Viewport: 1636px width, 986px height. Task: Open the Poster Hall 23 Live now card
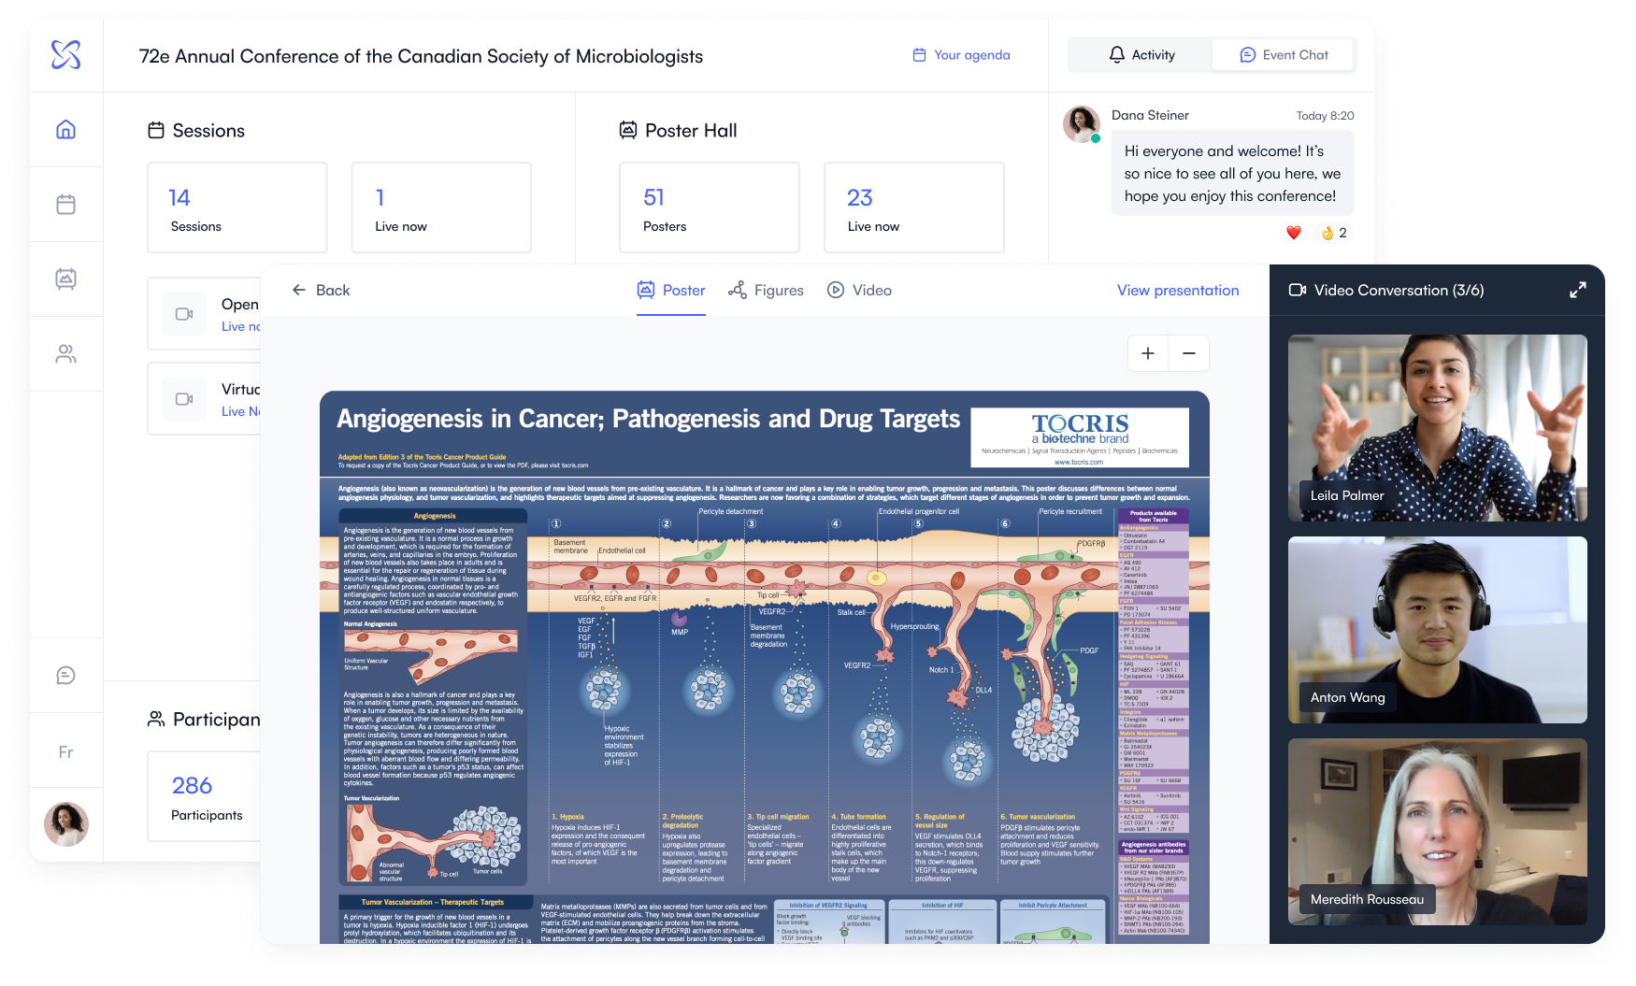tap(914, 207)
